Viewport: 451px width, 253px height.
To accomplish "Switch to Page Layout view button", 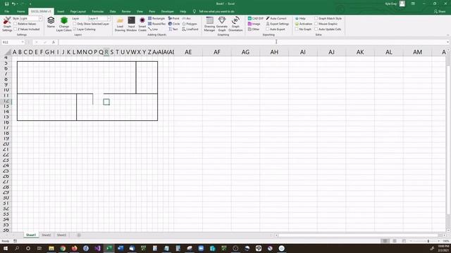I will [x=395, y=241].
